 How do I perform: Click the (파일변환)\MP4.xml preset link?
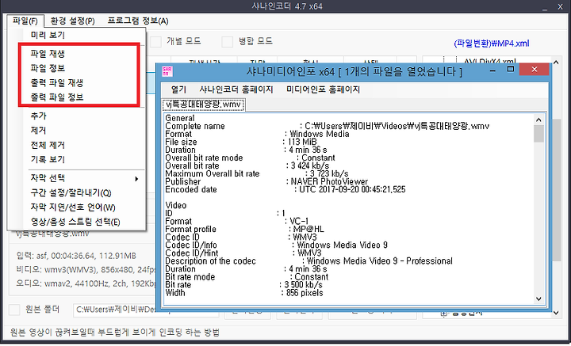click(491, 44)
